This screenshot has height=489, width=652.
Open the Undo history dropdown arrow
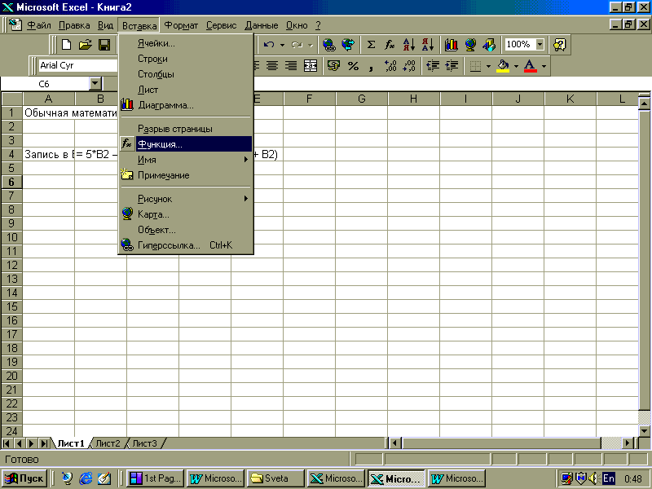click(x=282, y=45)
